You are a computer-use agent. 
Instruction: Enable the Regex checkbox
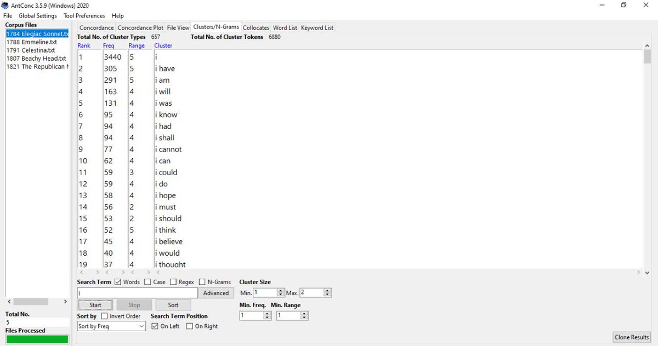pos(173,282)
